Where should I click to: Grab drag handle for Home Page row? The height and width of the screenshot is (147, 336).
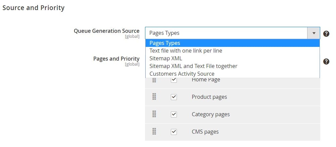pyautogui.click(x=154, y=80)
